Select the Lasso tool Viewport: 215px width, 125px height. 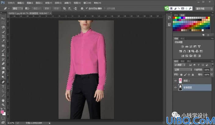coord(3,27)
